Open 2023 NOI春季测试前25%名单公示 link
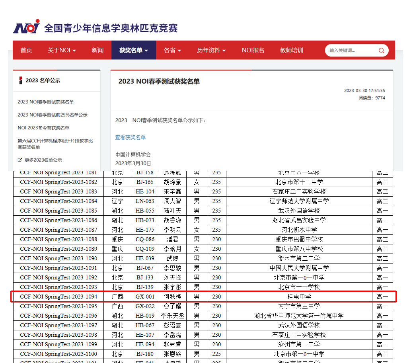 coord(53,115)
